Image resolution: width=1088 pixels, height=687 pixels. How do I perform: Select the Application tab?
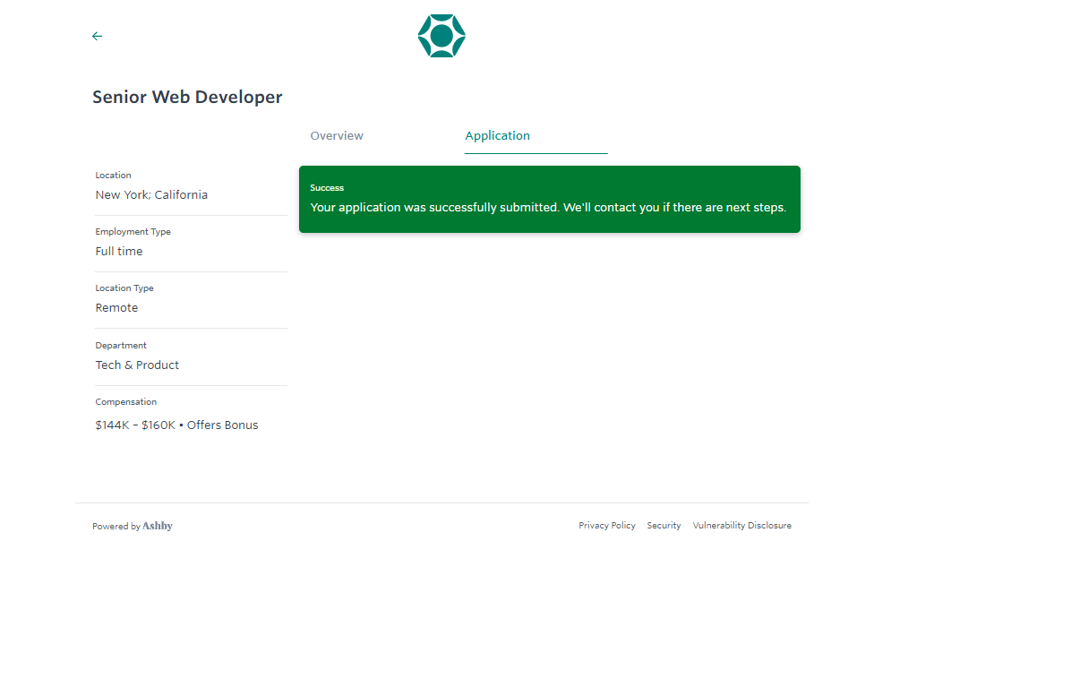pos(498,136)
